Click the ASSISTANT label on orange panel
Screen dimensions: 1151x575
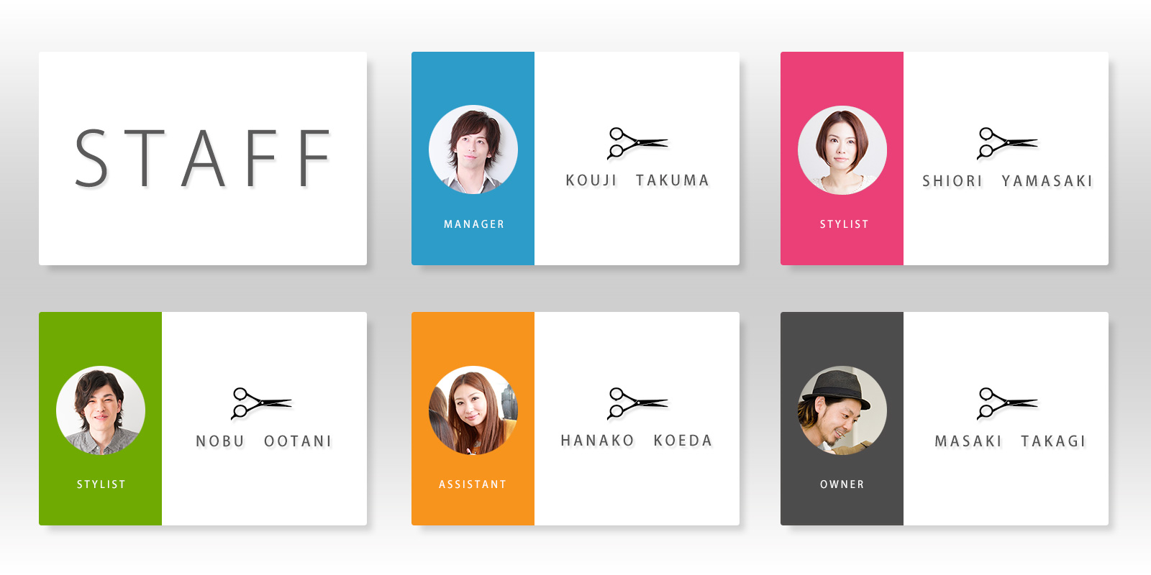pos(473,484)
